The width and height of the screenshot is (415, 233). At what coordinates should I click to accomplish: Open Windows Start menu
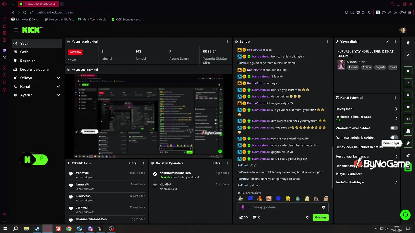click(x=5, y=228)
